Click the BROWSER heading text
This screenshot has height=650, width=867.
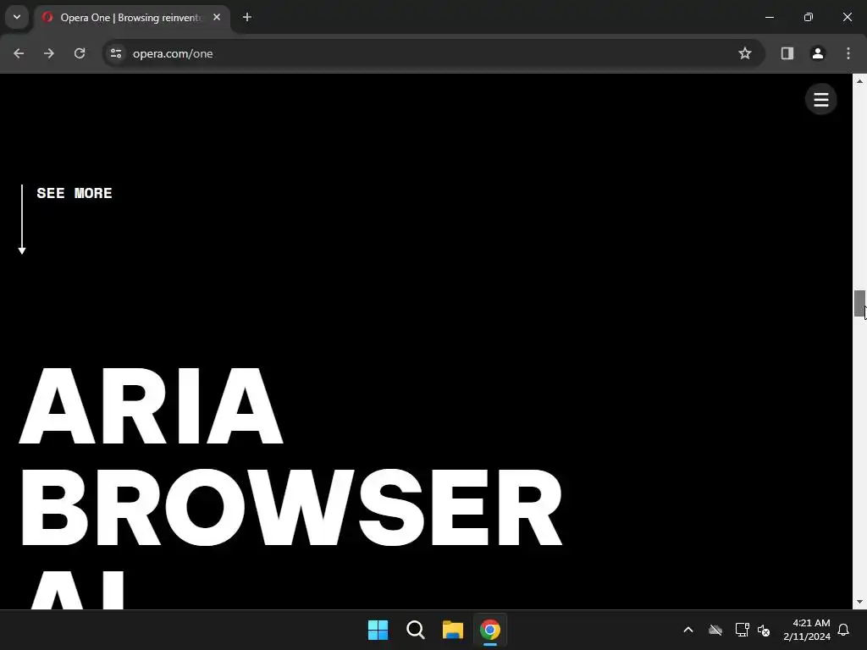click(x=291, y=508)
